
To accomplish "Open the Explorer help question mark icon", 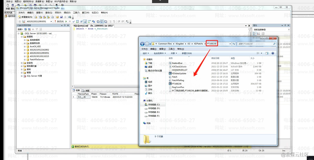I will (x=273, y=53).
